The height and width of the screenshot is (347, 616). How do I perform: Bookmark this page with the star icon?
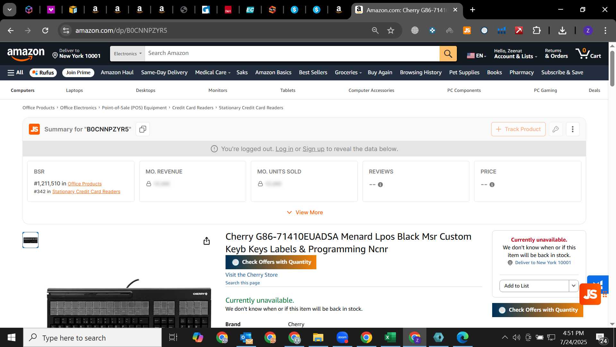click(390, 31)
